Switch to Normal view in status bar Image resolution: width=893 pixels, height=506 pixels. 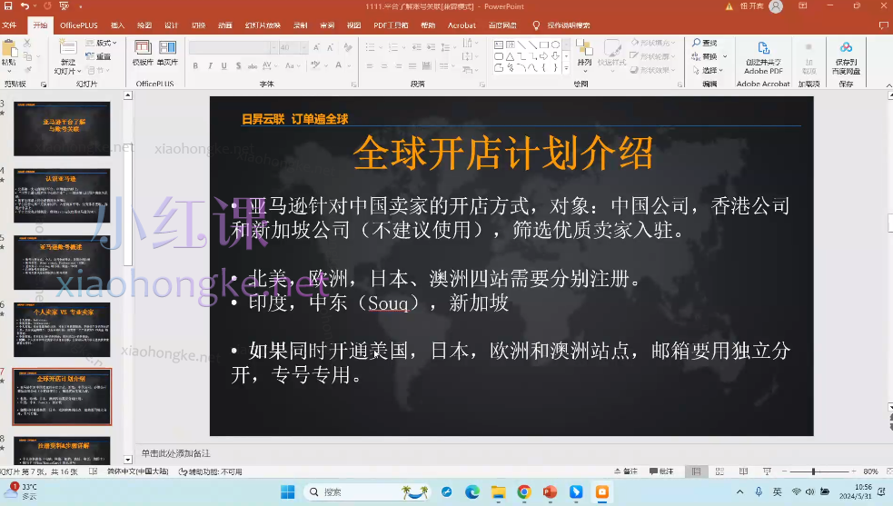coord(696,471)
